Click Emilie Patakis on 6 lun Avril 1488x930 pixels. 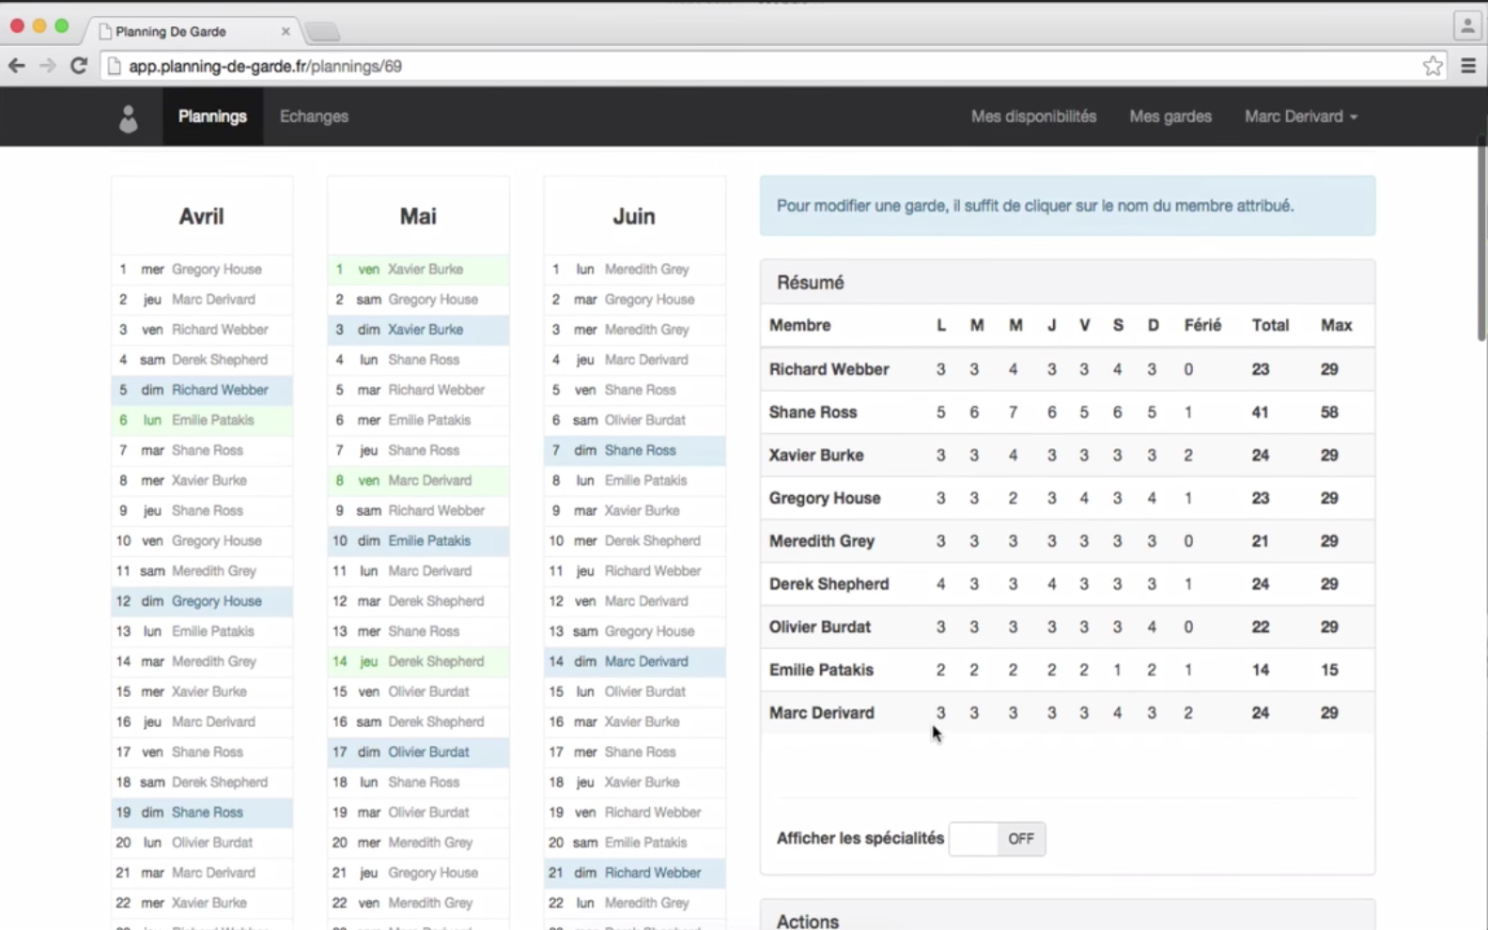[212, 420]
